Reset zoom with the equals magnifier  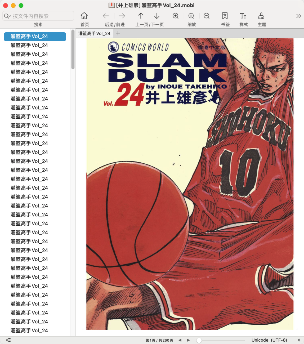pyautogui.click(x=191, y=16)
